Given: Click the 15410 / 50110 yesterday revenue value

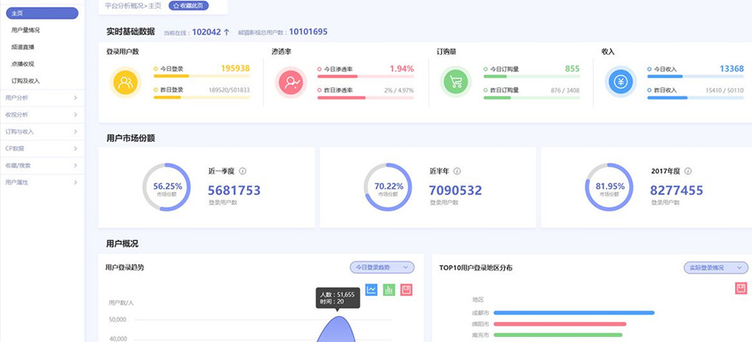Looking at the screenshot, I should [725, 90].
